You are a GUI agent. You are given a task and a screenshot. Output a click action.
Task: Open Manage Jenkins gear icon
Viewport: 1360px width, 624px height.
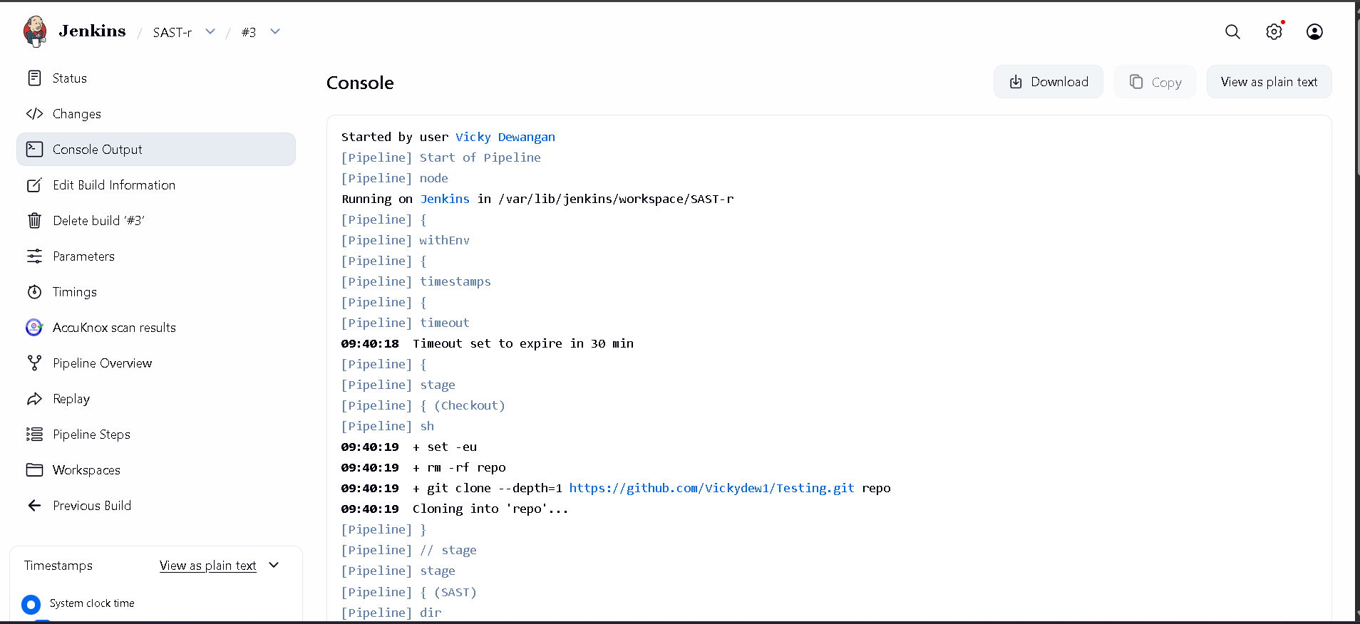click(1274, 31)
